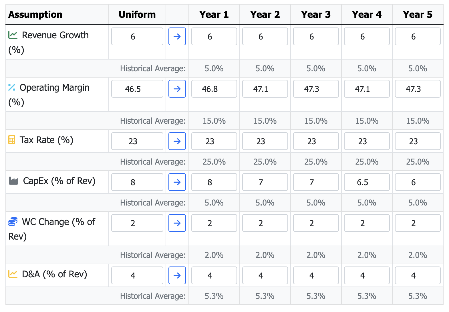Click the WC Change coins icon
The image size is (449, 312).
tap(13, 222)
